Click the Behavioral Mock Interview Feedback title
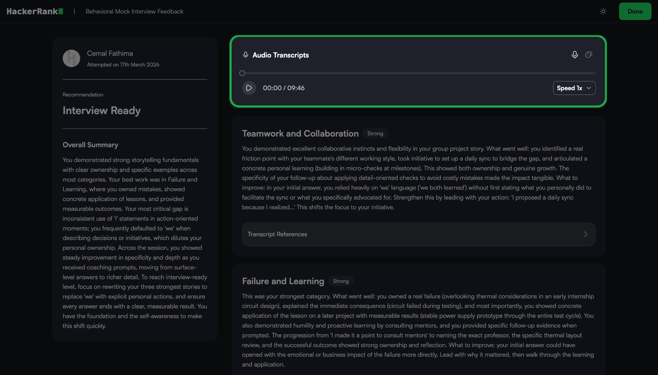 pyautogui.click(x=134, y=12)
